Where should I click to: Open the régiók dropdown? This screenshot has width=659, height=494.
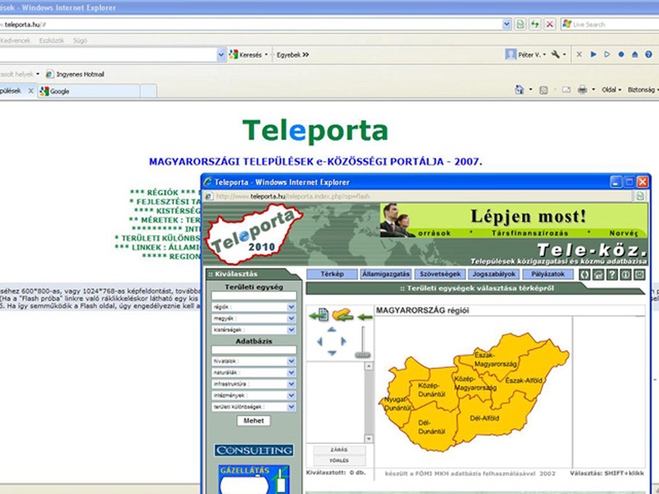(292, 307)
